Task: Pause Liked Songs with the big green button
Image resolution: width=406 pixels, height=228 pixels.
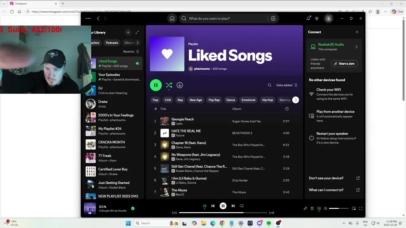Action: coord(156,85)
